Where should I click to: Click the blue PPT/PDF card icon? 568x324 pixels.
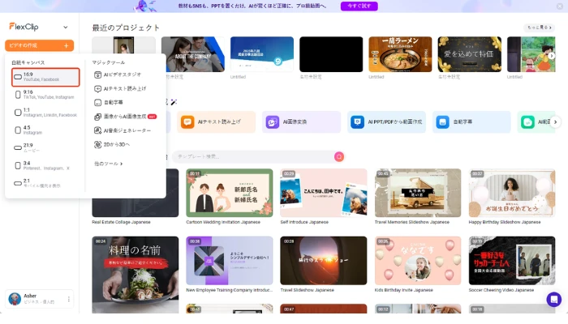point(358,122)
